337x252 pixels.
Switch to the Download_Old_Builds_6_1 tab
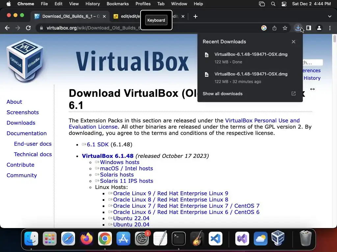pyautogui.click(x=70, y=16)
